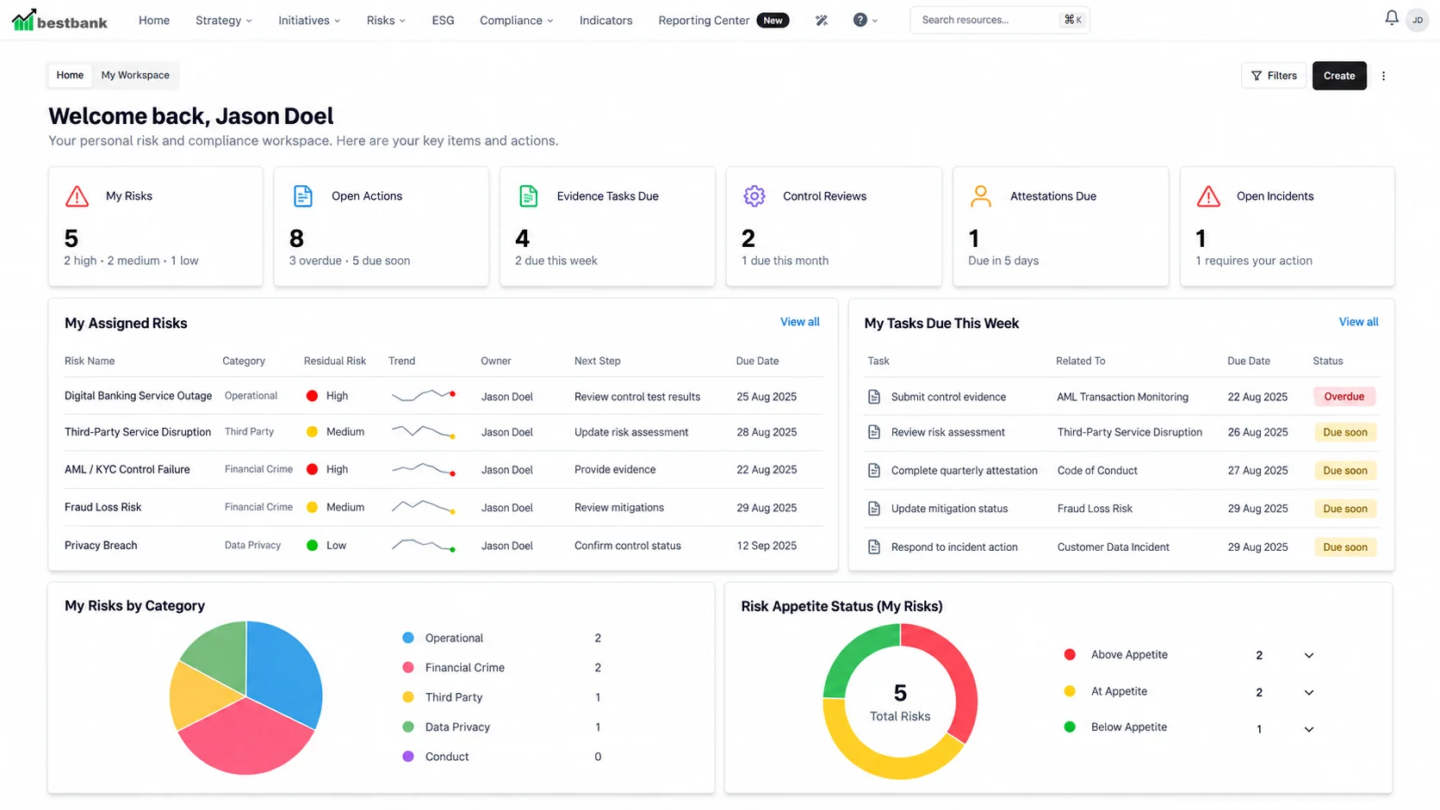Click trend sparkline for Digital Banking Service Outage
The image size is (1440, 810).
click(424, 396)
